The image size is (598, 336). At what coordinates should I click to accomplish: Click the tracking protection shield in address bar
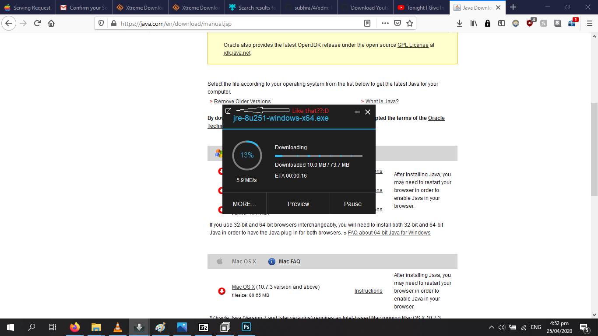click(101, 23)
